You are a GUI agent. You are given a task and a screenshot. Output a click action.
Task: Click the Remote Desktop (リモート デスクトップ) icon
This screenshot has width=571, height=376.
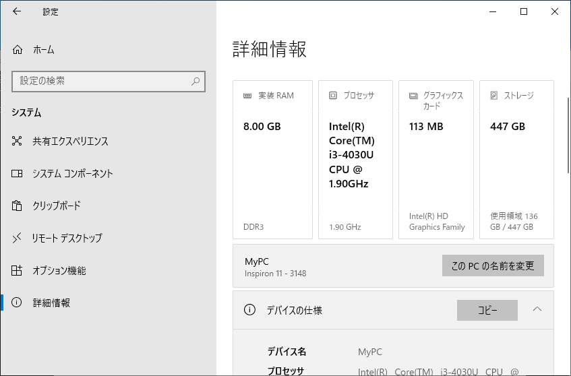[18, 239]
